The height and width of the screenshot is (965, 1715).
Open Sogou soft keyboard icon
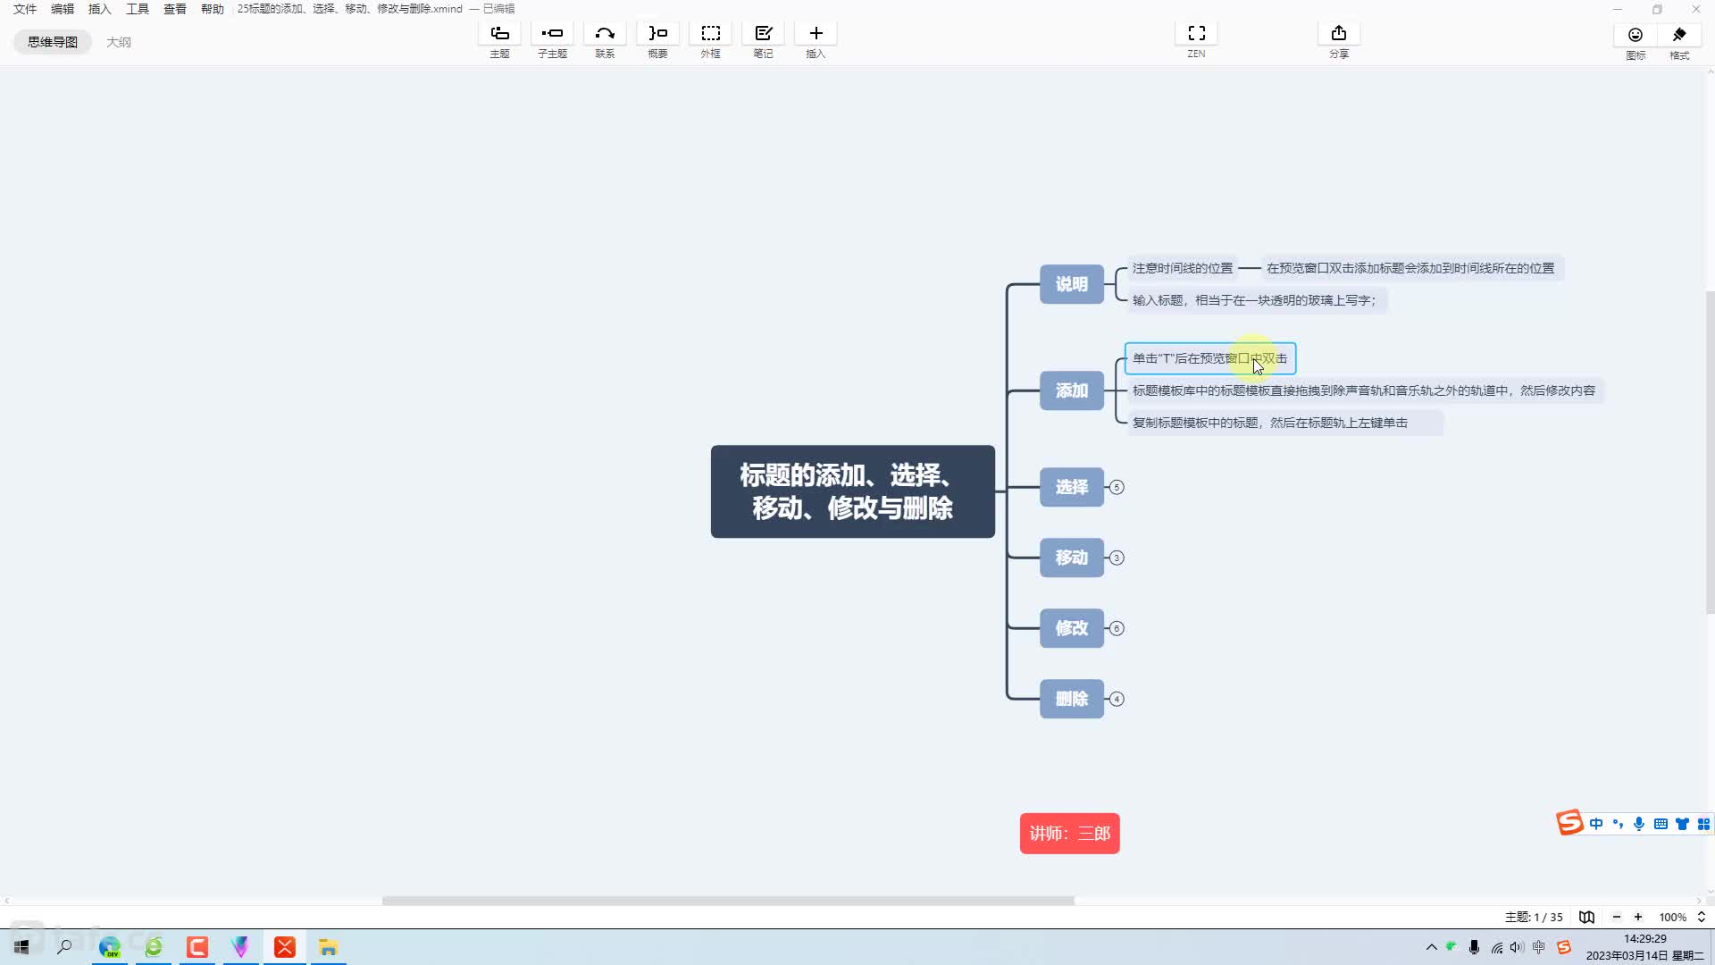(1661, 824)
